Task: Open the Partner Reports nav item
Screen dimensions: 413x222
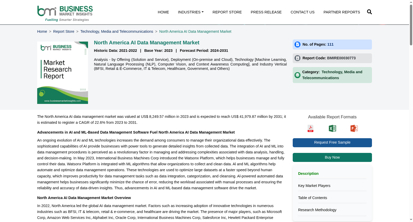Action: [x=342, y=12]
